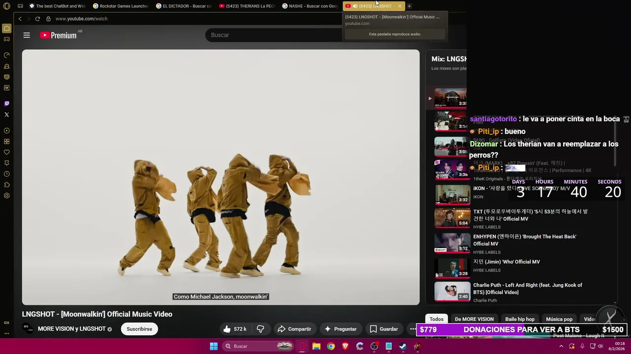Close the LNGSHOT tab

coord(399,6)
